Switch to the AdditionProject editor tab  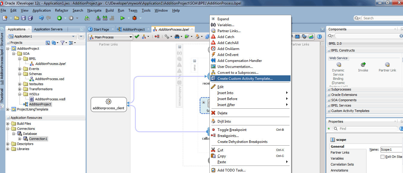click(133, 29)
